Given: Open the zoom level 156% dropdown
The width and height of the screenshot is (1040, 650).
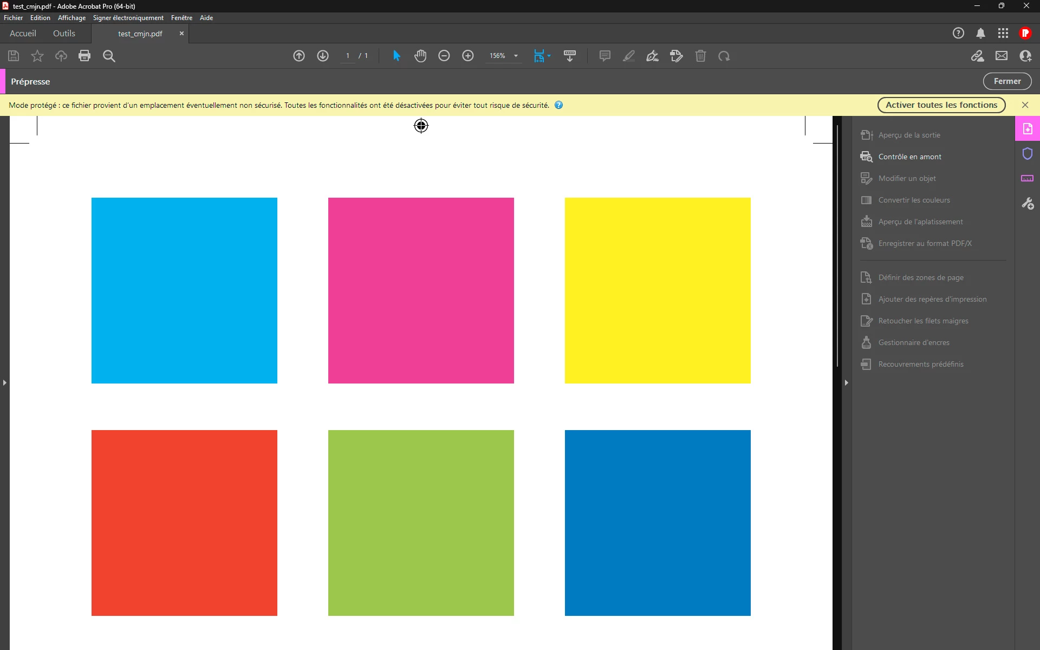Looking at the screenshot, I should (516, 56).
